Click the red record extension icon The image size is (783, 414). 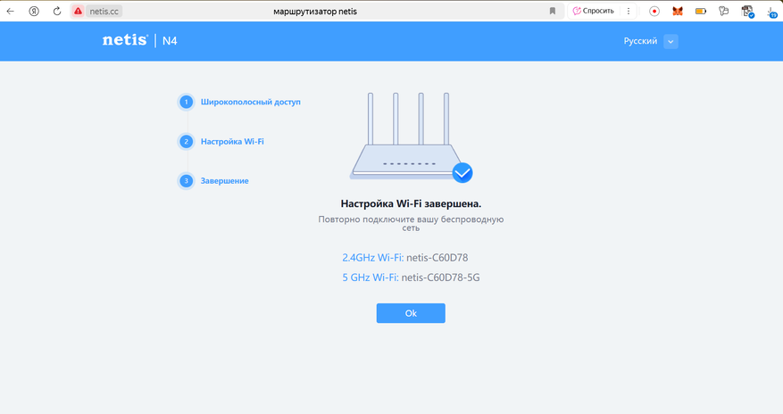pos(654,11)
